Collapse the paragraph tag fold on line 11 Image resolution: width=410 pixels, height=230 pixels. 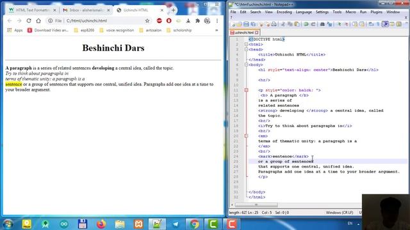click(x=246, y=90)
